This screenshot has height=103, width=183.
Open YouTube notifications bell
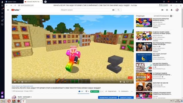tap(172, 10)
